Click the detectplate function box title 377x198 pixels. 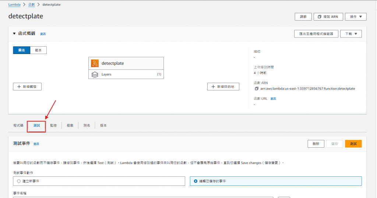coord(113,63)
